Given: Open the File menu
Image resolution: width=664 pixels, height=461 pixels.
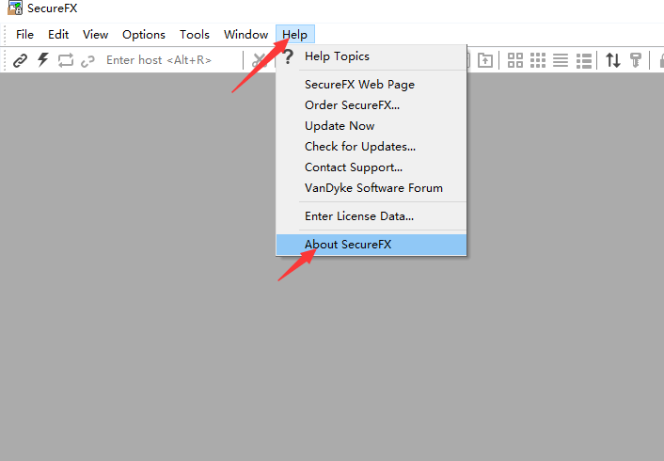Looking at the screenshot, I should coord(24,35).
